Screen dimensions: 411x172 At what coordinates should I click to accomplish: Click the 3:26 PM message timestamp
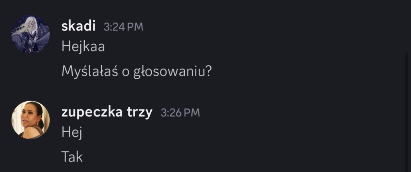(x=180, y=113)
